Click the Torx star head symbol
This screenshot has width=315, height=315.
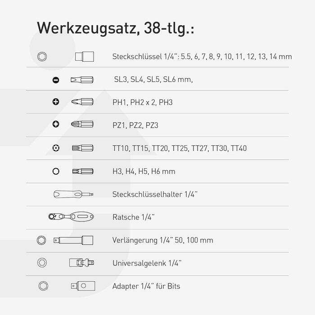[56, 148]
